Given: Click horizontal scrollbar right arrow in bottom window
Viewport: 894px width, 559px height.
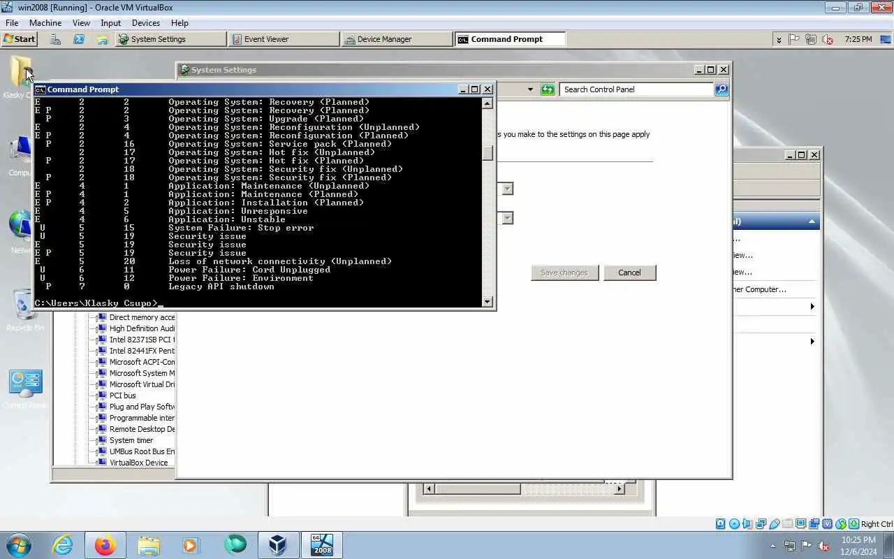Looking at the screenshot, I should (619, 489).
